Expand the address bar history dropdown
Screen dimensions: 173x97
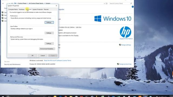pos(104,4)
